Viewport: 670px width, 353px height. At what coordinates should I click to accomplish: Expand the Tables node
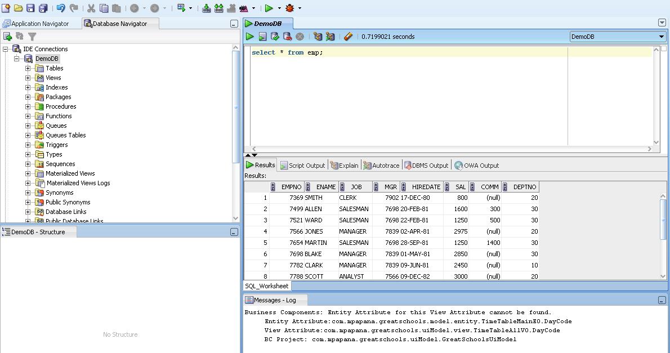click(28, 68)
